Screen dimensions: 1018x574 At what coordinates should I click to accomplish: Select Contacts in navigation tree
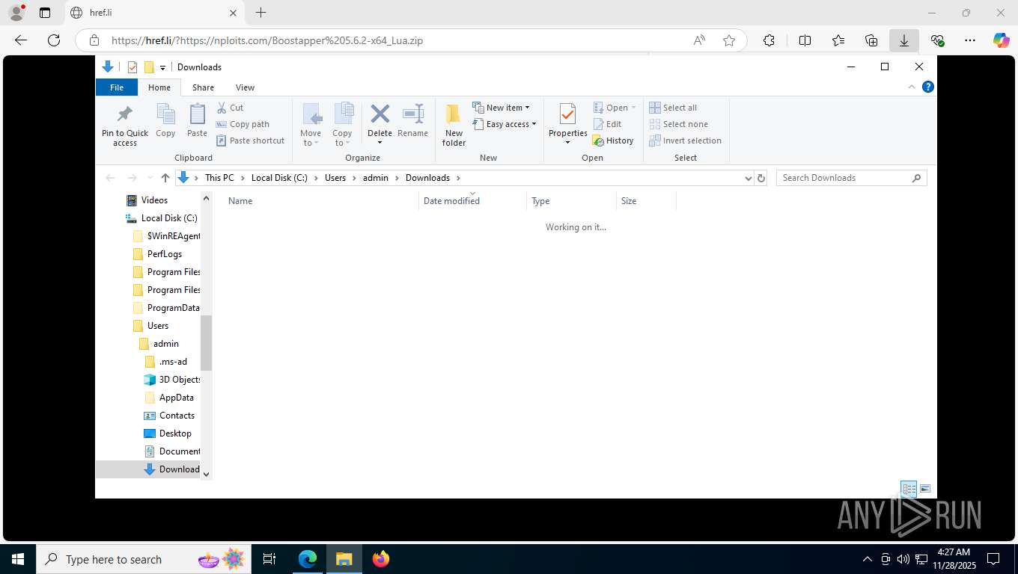click(x=177, y=416)
